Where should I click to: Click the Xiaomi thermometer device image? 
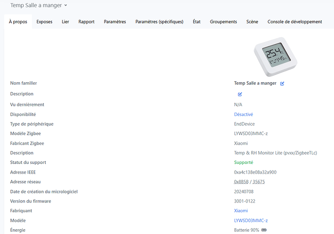coord(274,57)
